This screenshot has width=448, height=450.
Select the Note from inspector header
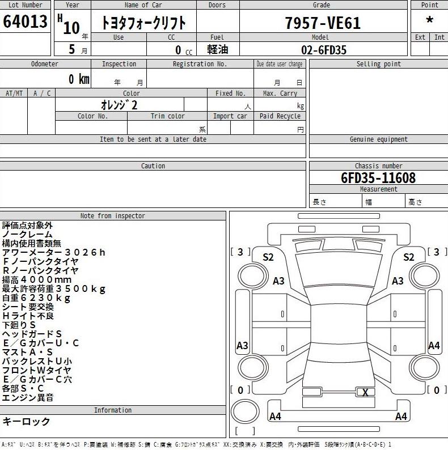[x=113, y=216]
